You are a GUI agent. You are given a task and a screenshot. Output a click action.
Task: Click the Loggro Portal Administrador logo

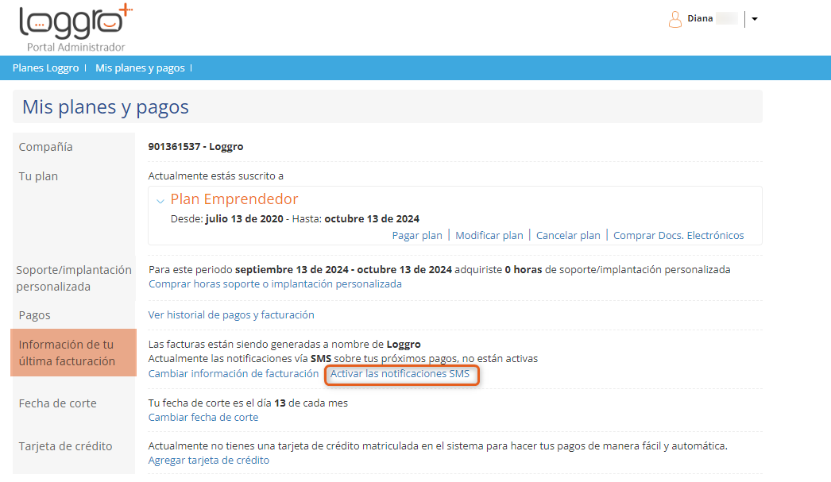75,28
